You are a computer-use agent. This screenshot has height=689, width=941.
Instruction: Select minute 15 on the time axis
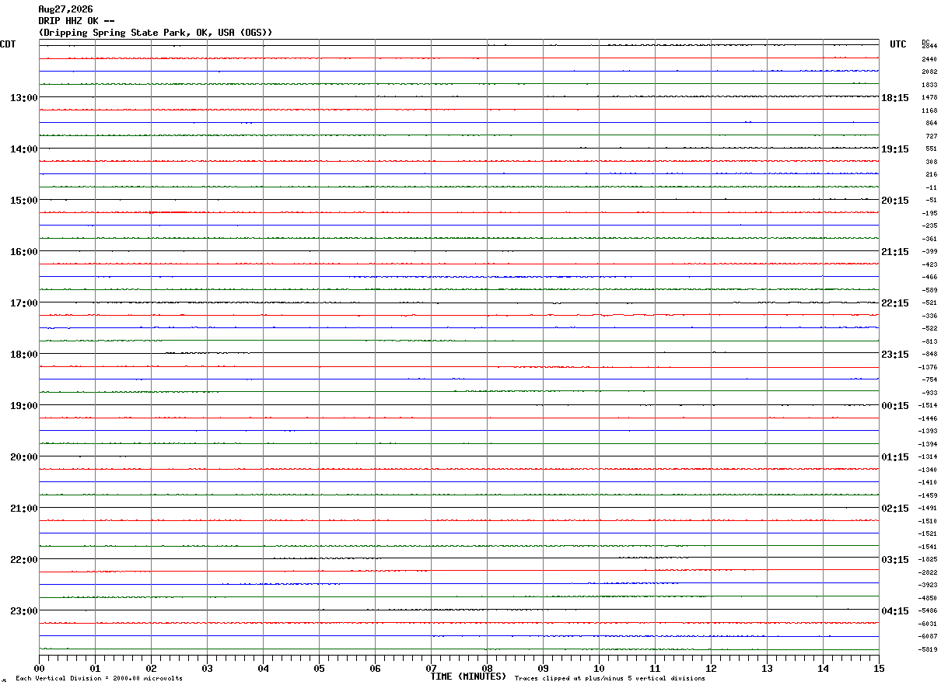[879, 668]
